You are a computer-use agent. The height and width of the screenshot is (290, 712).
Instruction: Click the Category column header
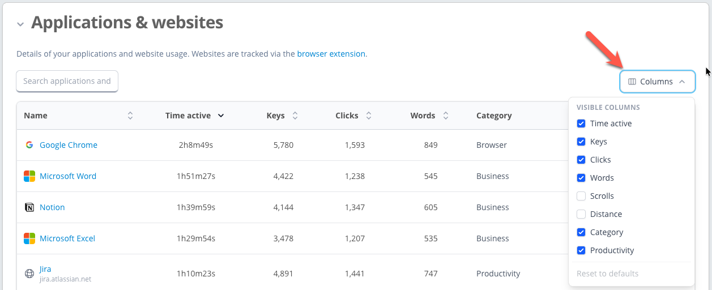point(494,116)
